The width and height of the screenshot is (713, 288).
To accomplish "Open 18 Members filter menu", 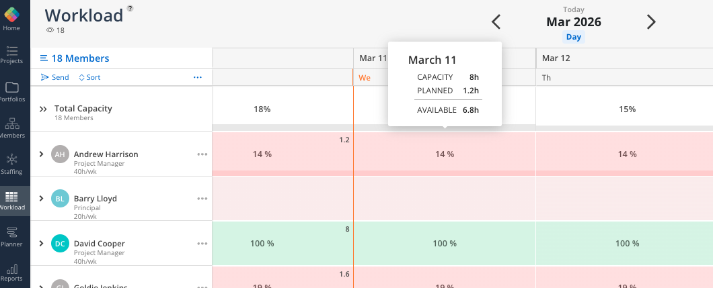I will click(x=74, y=58).
